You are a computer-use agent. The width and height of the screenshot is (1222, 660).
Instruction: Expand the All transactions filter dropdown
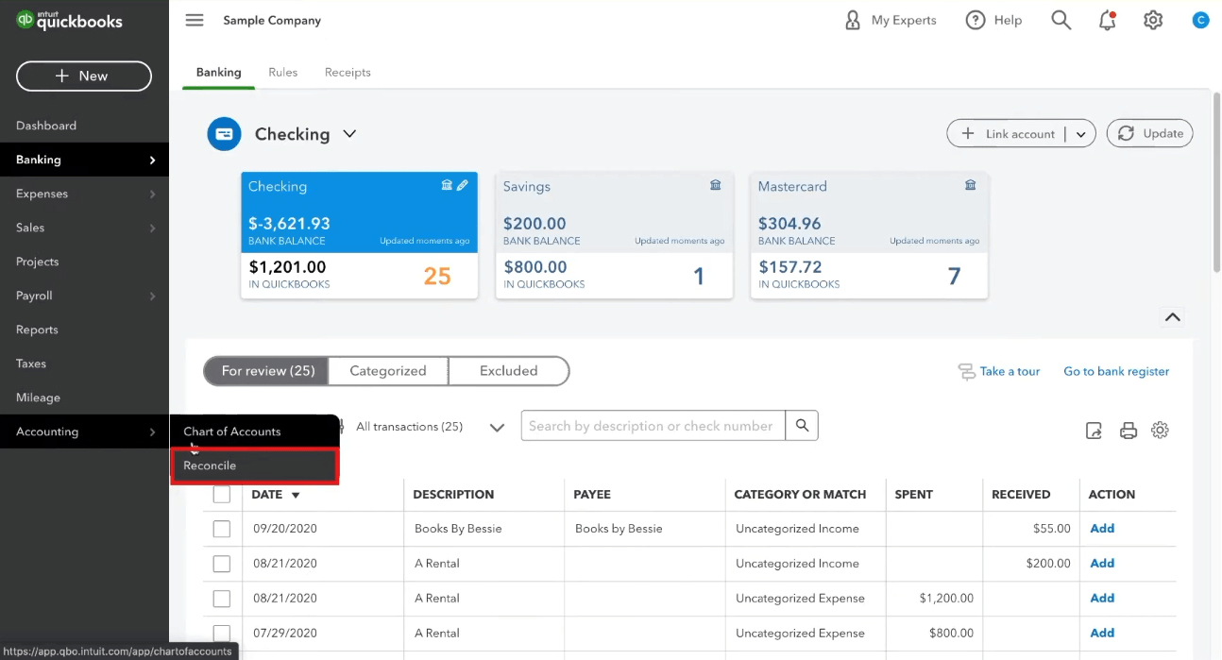[x=497, y=427]
